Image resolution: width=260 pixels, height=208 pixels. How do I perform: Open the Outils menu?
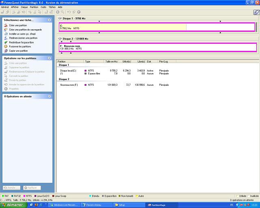(43, 7)
